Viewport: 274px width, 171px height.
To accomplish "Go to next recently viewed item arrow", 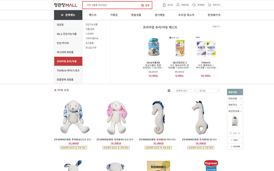I will coord(239,133).
